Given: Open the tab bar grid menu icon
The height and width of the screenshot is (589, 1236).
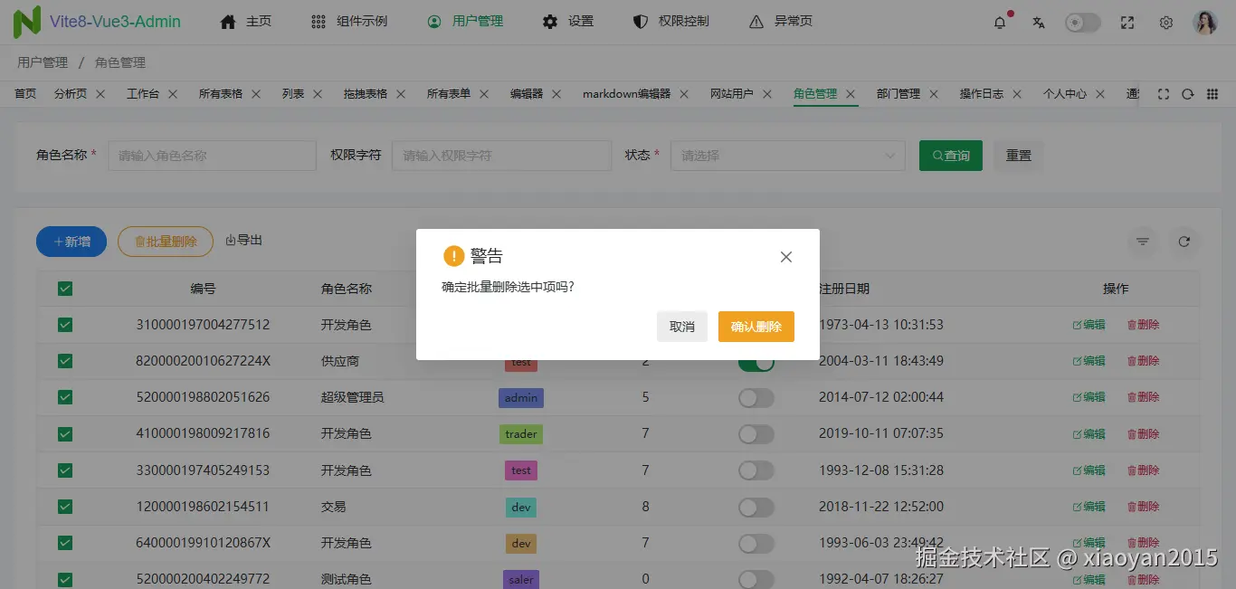Looking at the screenshot, I should pos(1212,93).
